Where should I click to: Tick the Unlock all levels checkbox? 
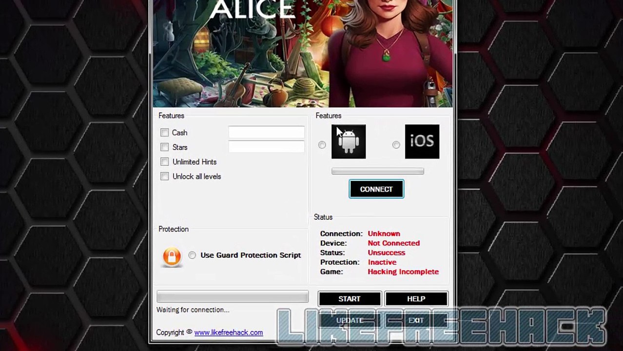click(165, 176)
